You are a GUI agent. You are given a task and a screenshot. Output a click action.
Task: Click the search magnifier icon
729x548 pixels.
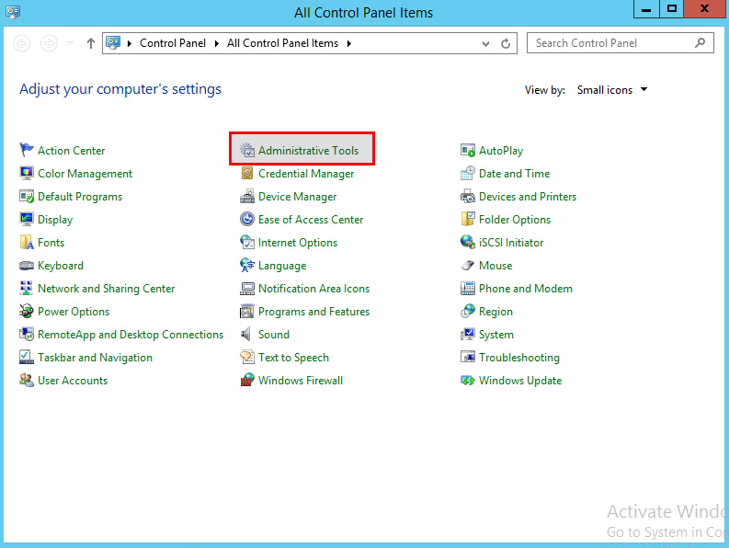pyautogui.click(x=700, y=43)
